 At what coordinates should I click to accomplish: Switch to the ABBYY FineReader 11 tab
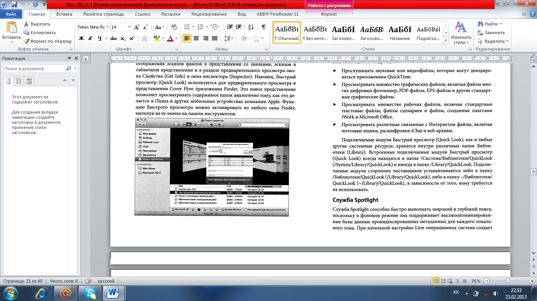[x=278, y=14]
